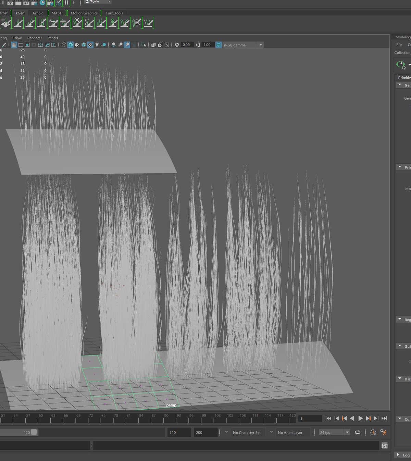Play the animation forward
Viewport: 411px width, 461px height.
pyautogui.click(x=360, y=418)
